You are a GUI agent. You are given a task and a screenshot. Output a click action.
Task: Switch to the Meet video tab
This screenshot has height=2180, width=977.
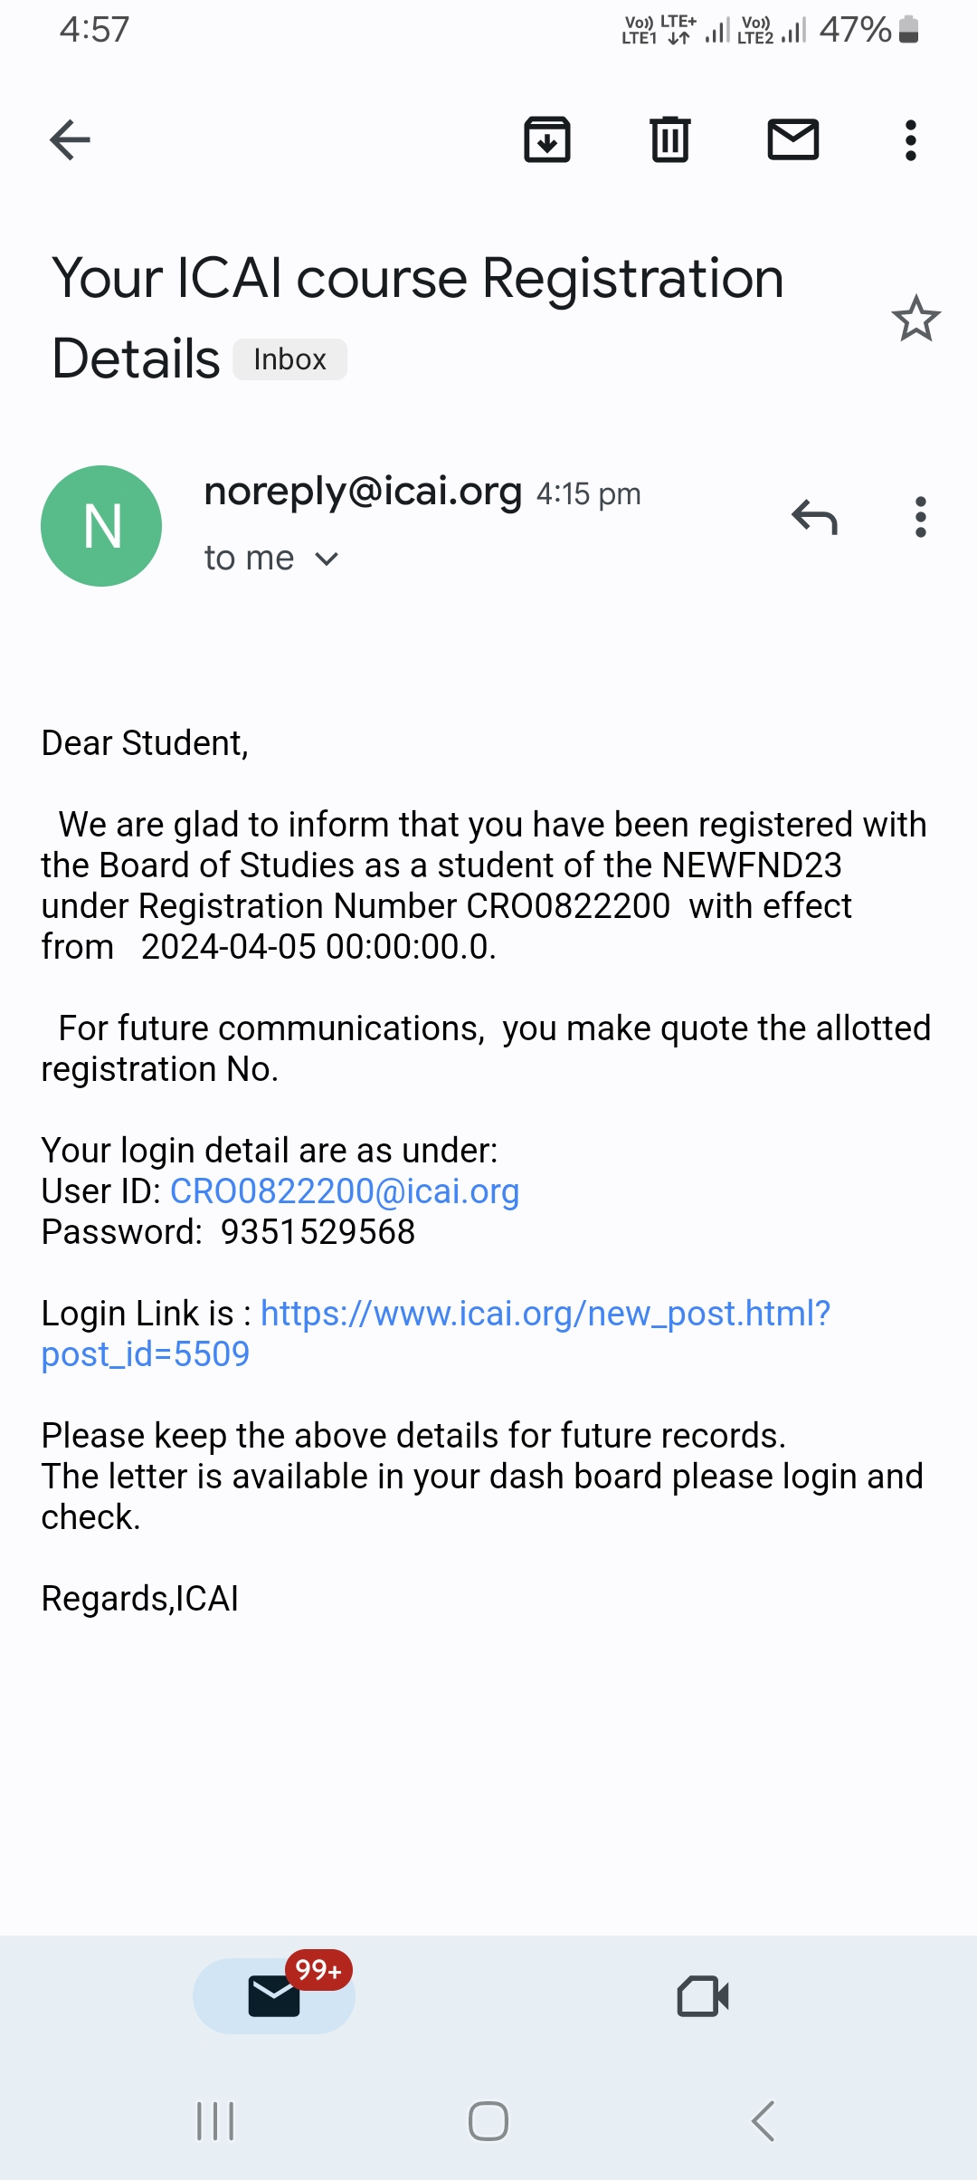(703, 1996)
